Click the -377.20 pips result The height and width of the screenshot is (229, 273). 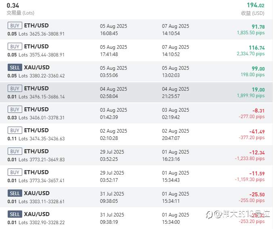click(x=251, y=137)
